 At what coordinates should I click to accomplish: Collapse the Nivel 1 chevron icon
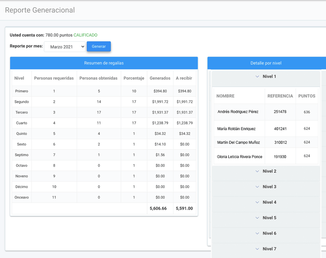tap(257, 77)
